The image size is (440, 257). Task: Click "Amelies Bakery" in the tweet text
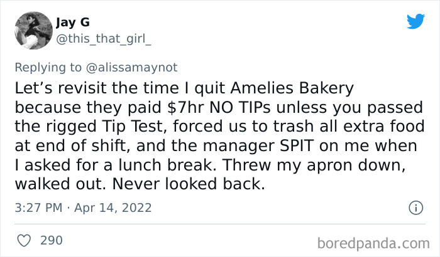292,88
